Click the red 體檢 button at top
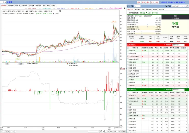189x133 pixels. pos(148,2)
